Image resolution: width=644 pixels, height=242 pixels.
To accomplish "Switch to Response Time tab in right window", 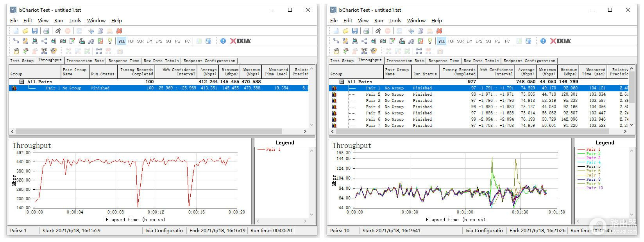I will (444, 61).
